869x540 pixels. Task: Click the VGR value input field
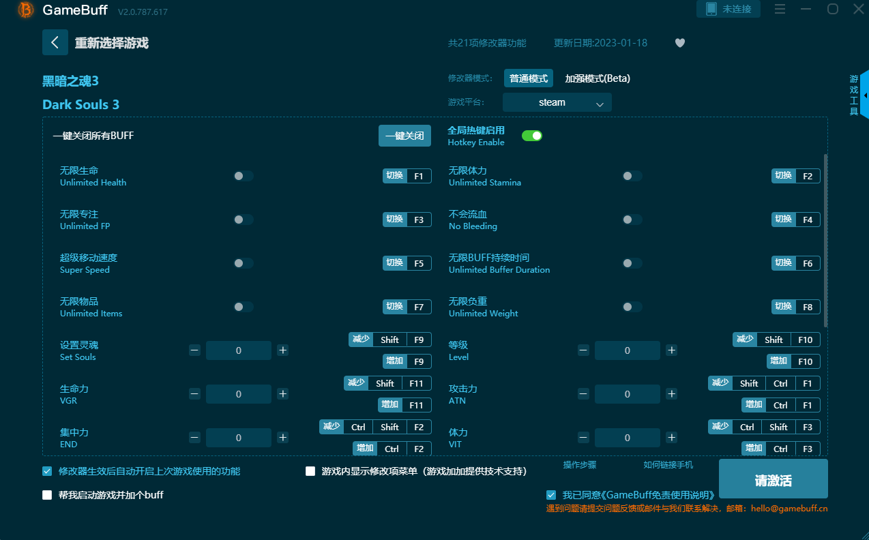pyautogui.click(x=239, y=394)
